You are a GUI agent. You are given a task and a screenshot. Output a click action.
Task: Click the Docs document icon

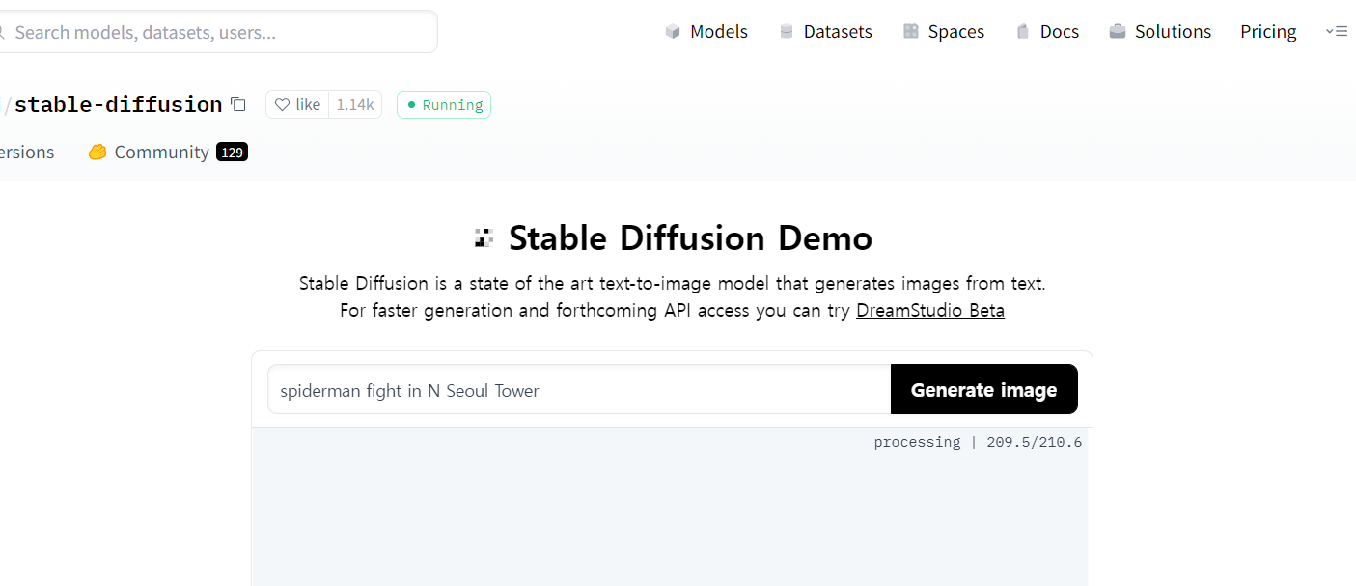click(1023, 32)
